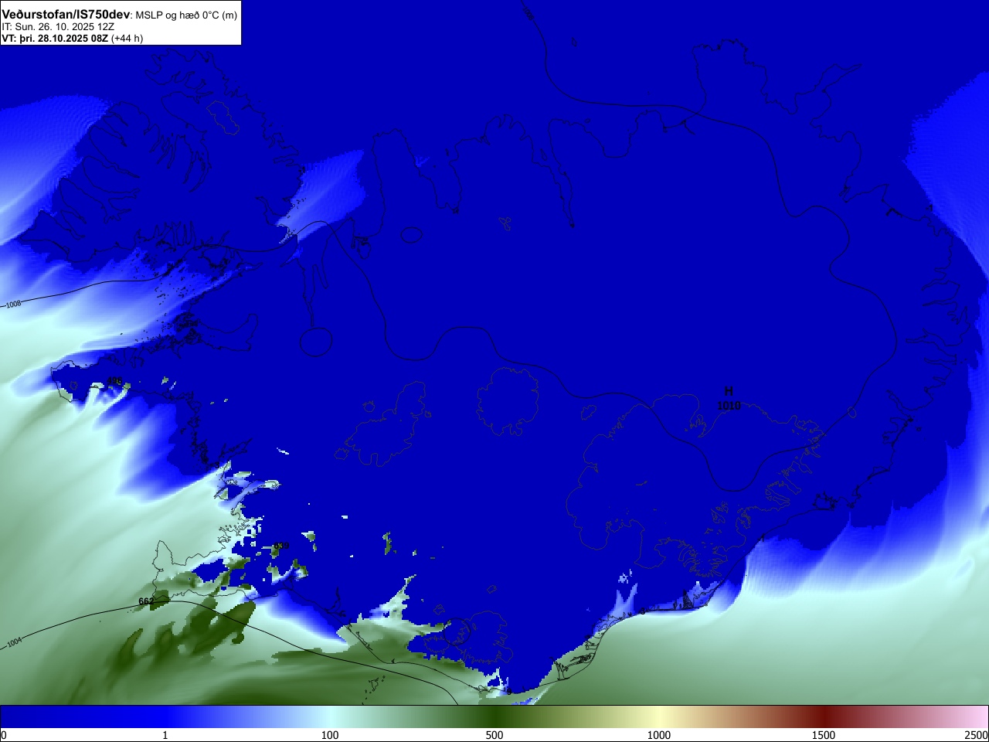The height and width of the screenshot is (742, 989).
Task: Click the '1008' isobar label
Action: [x=13, y=305]
